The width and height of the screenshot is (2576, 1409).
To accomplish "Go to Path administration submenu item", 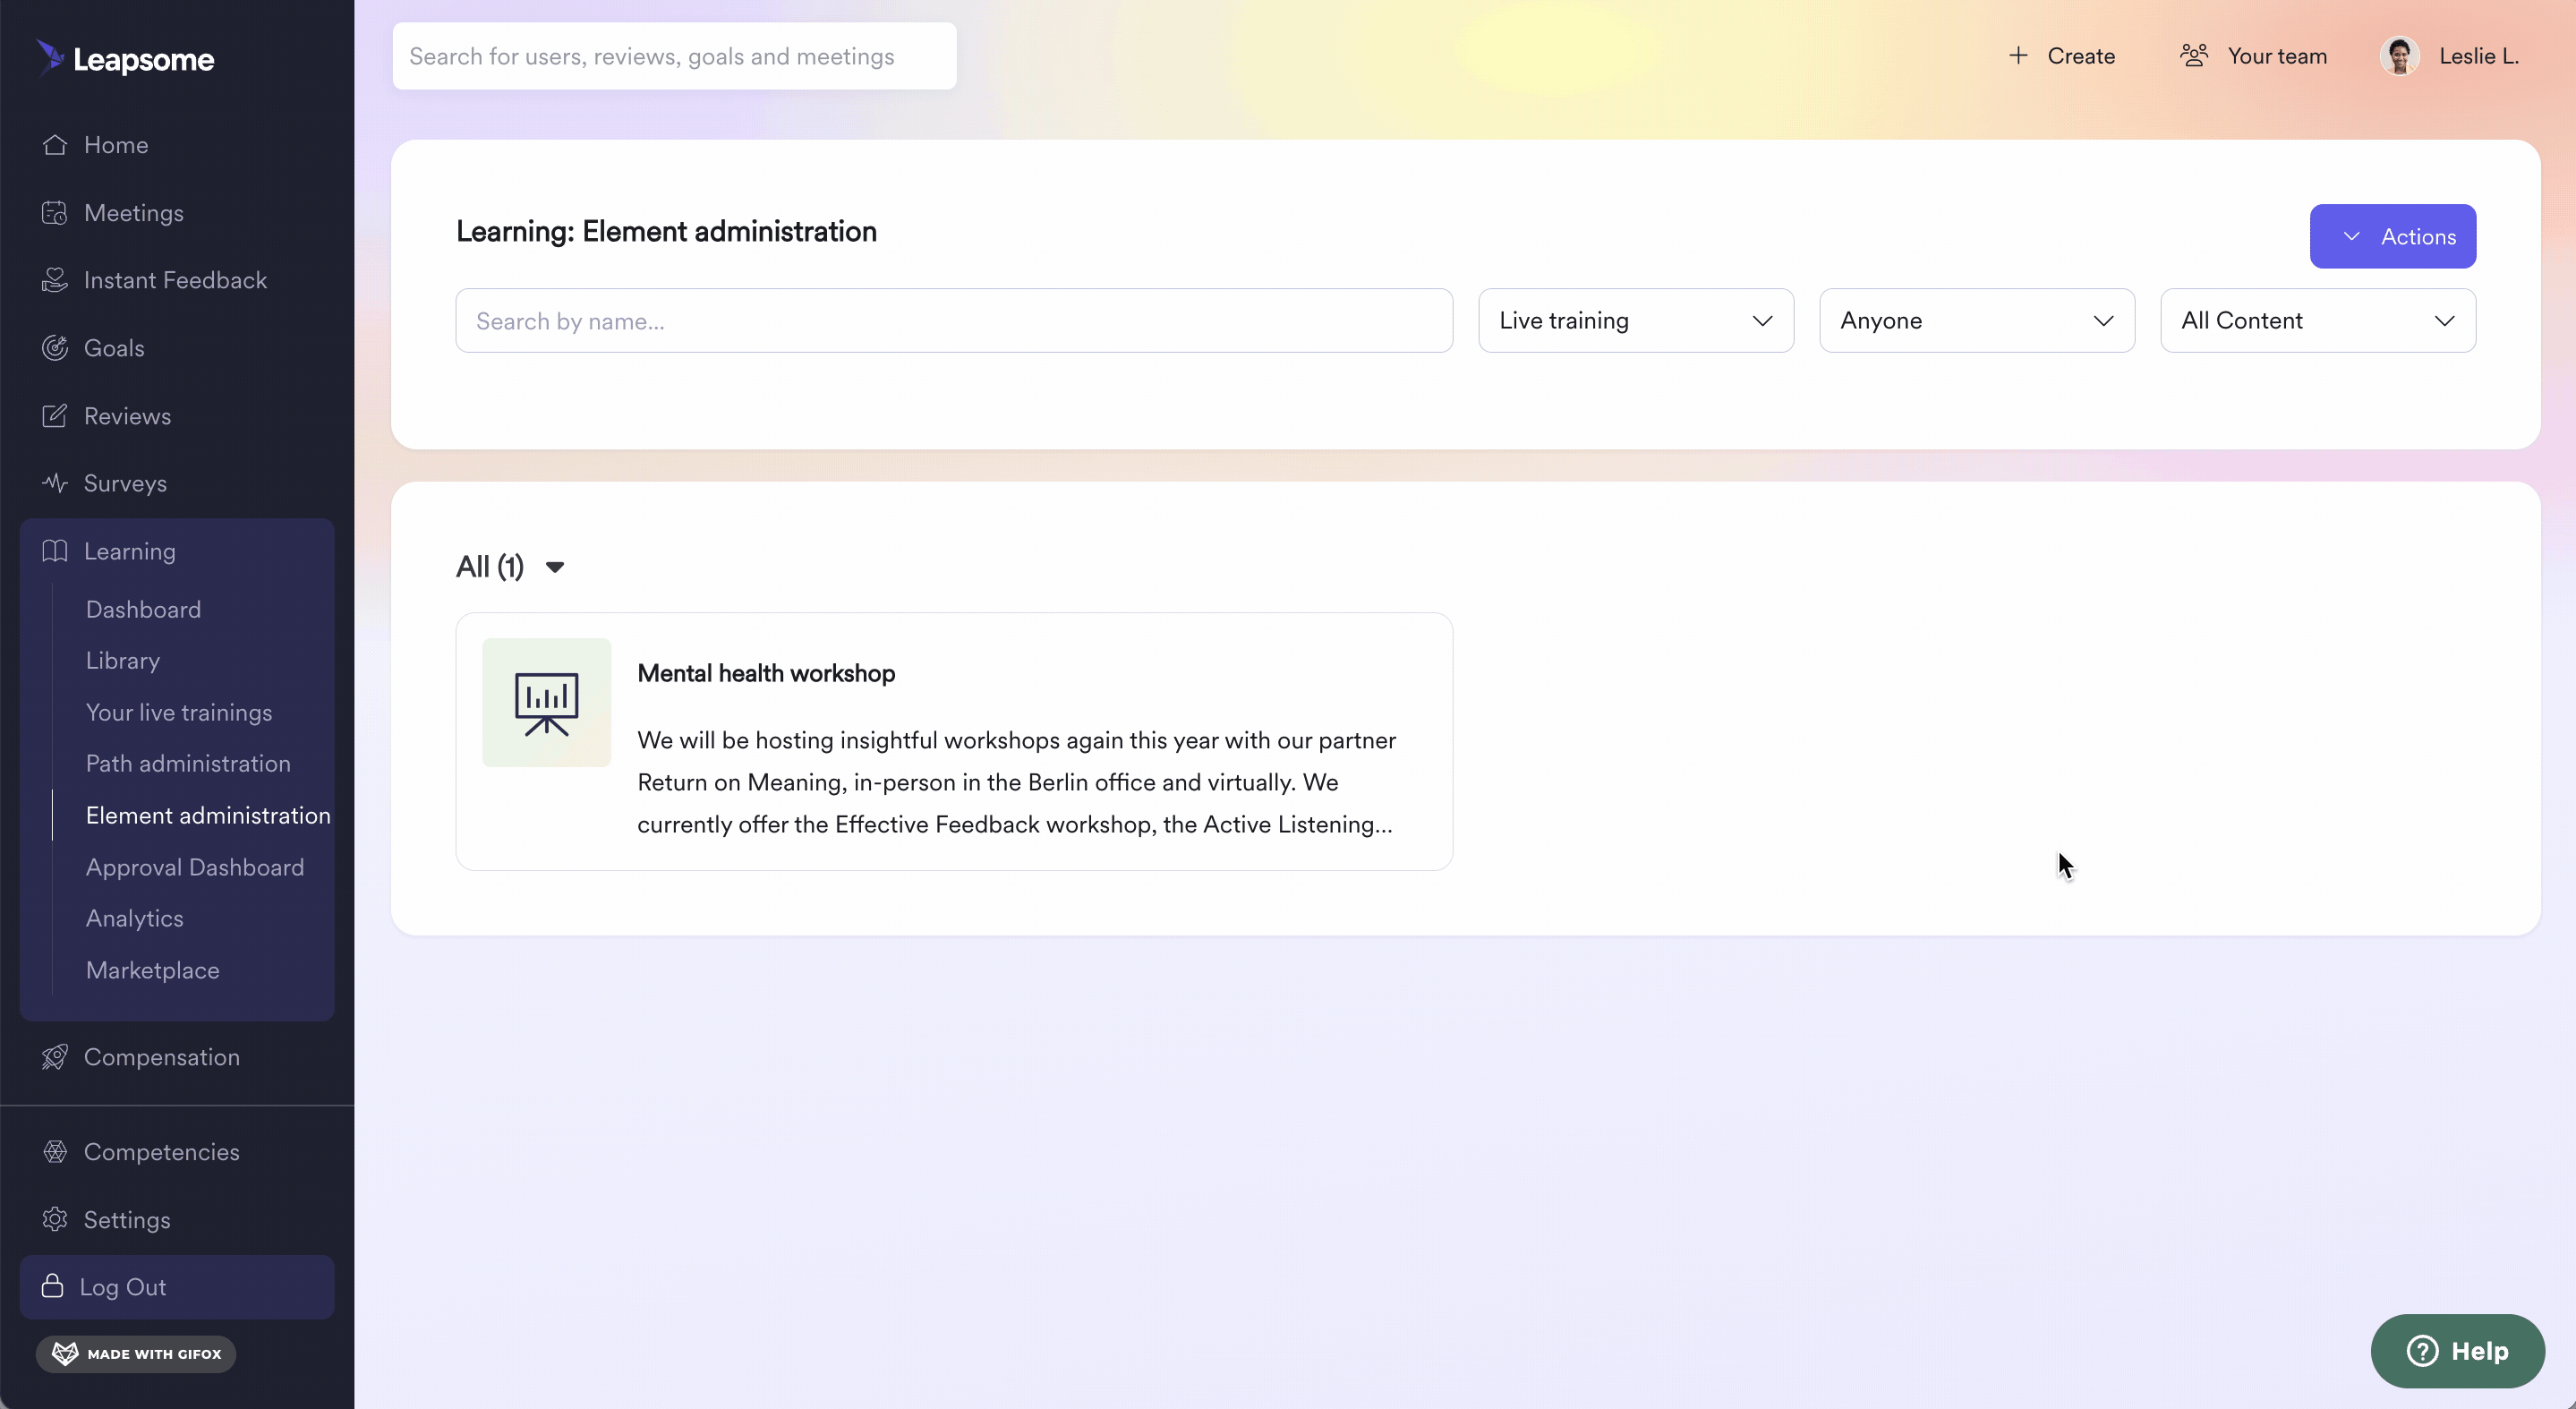I will [188, 763].
